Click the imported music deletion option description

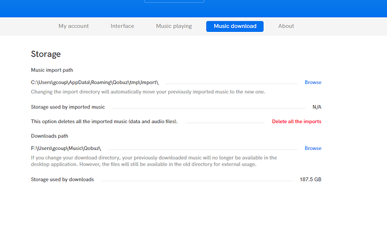coord(104,121)
